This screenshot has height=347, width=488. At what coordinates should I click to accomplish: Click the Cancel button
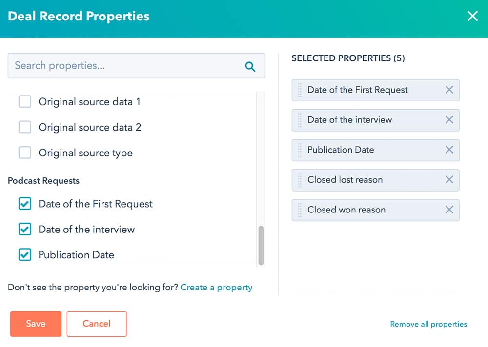[x=96, y=324]
